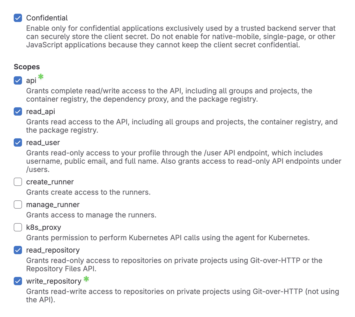Click the "read_api" label text
The image size is (355, 317).
point(41,112)
